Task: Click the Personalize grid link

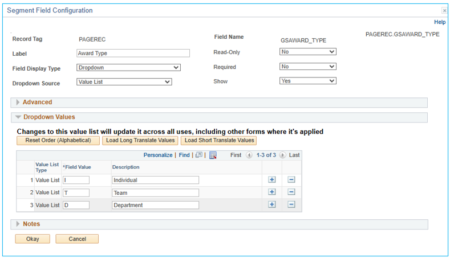Action: coord(158,155)
